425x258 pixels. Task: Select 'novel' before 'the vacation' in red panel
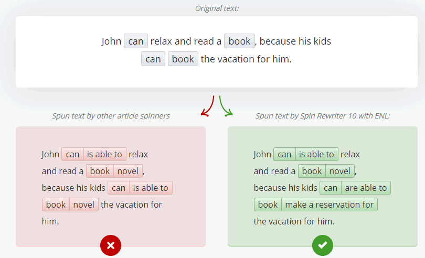[83, 205]
